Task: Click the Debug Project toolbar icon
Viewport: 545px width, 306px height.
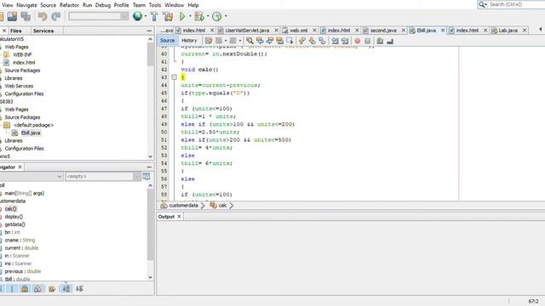Action: tap(199, 16)
